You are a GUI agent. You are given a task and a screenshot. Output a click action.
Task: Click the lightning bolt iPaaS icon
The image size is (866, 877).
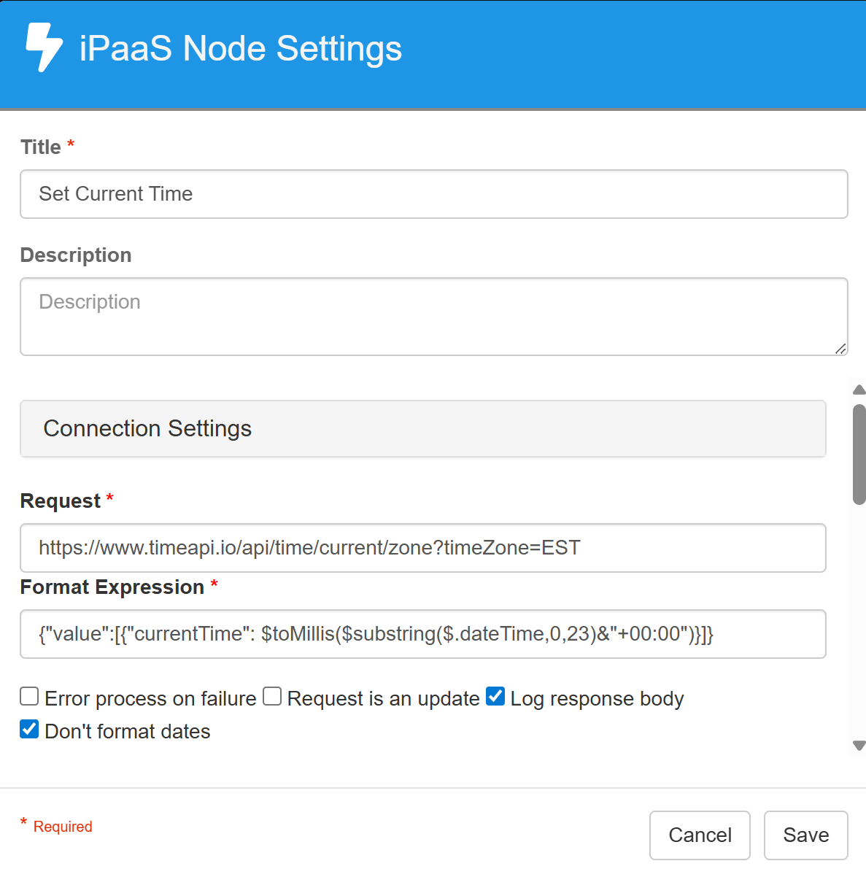(44, 47)
